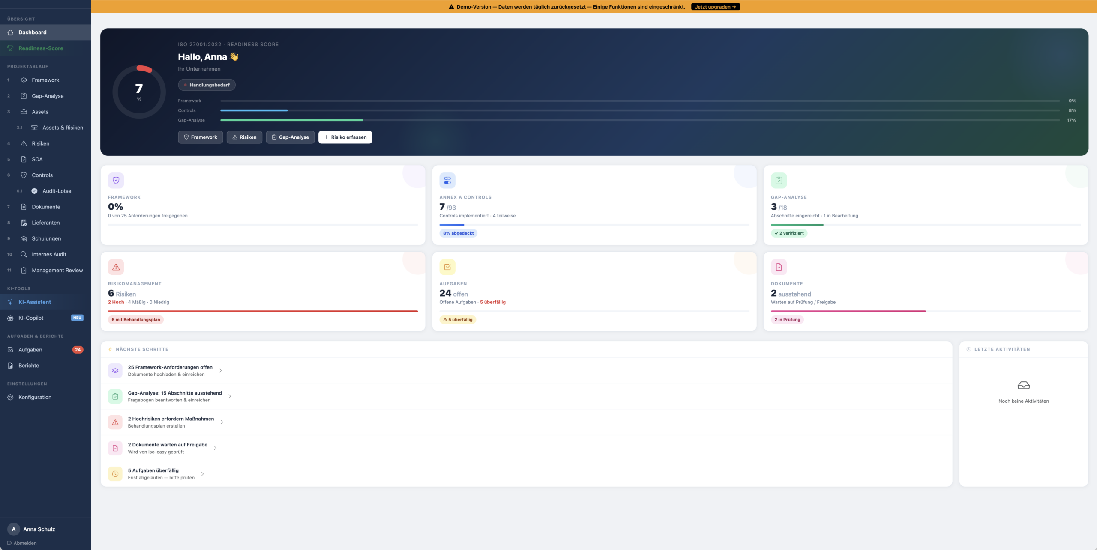
Task: Select the Framework icon in the sidebar
Action: coord(24,80)
